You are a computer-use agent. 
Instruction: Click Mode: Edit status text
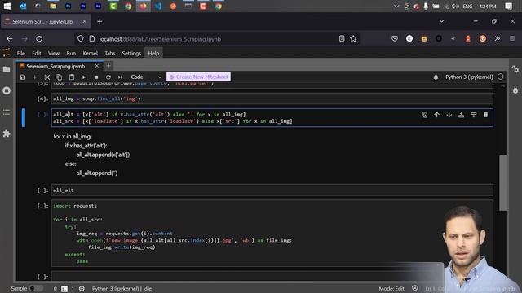391,288
